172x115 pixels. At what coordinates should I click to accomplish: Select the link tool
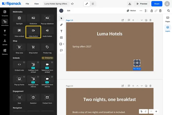(x=61, y=25)
